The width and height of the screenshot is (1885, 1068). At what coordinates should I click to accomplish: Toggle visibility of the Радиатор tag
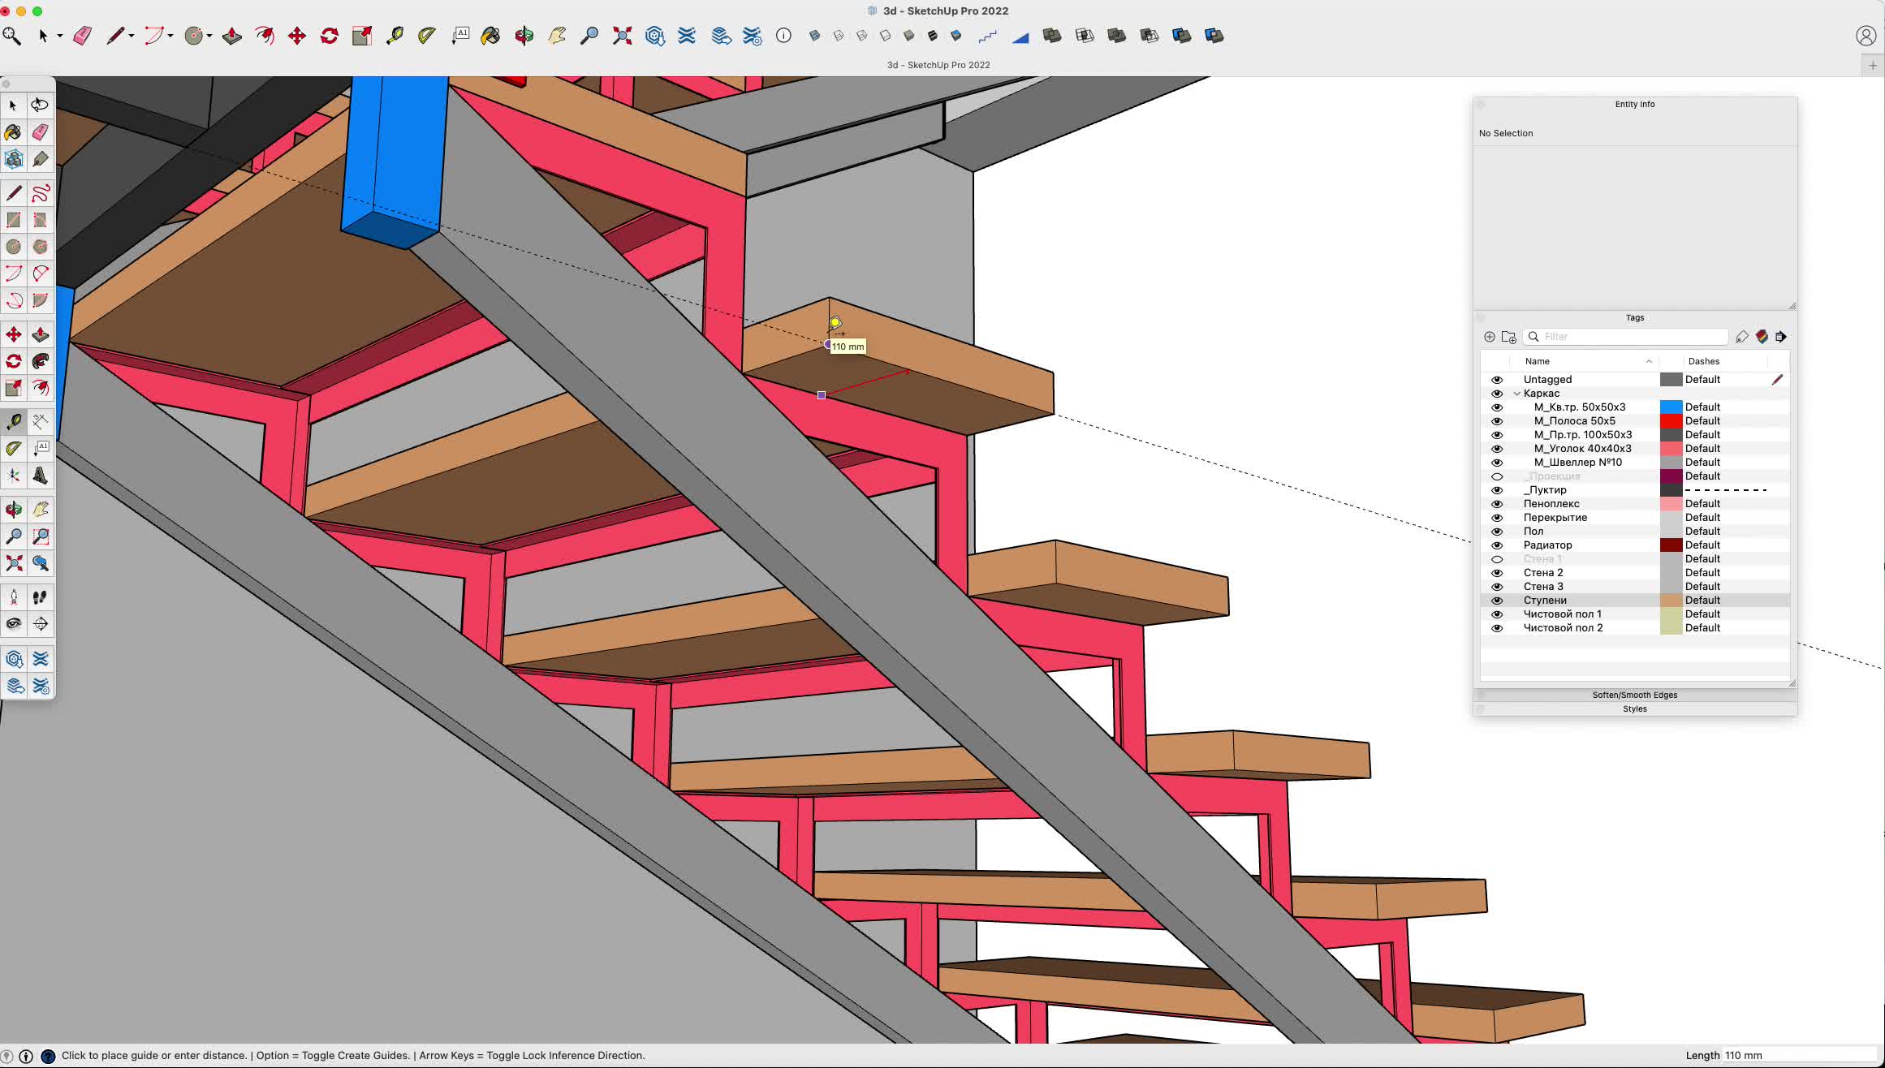1497,545
